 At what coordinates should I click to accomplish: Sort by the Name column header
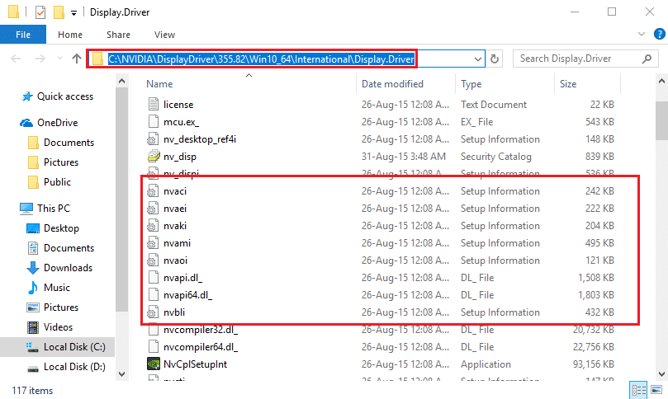tap(159, 84)
